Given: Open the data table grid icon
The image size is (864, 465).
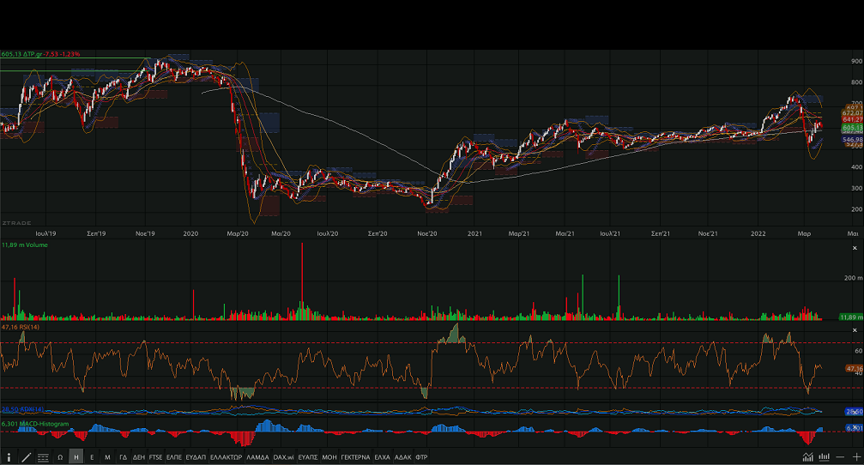Looking at the screenshot, I should pos(43,456).
